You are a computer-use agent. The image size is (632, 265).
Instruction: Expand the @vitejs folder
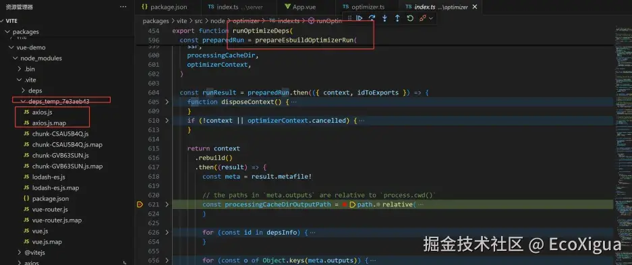click(19, 252)
